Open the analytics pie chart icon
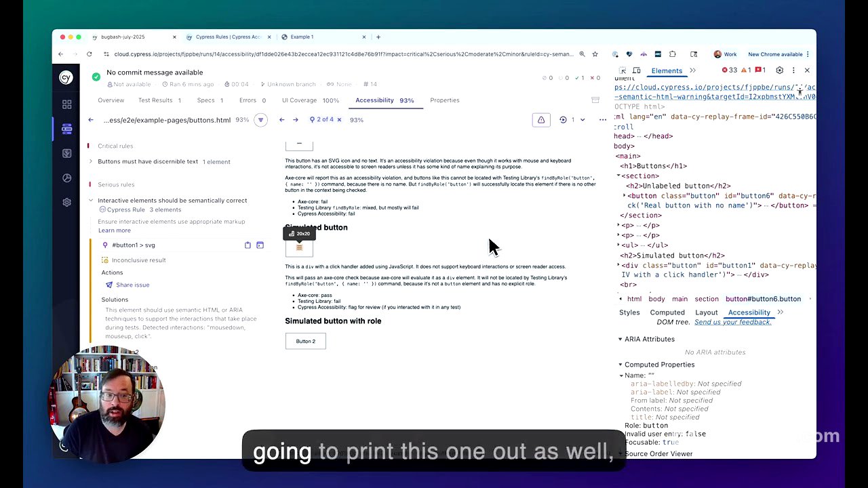 tap(66, 178)
